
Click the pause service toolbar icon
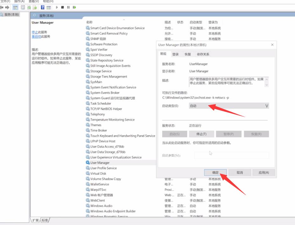tap(68, 7)
